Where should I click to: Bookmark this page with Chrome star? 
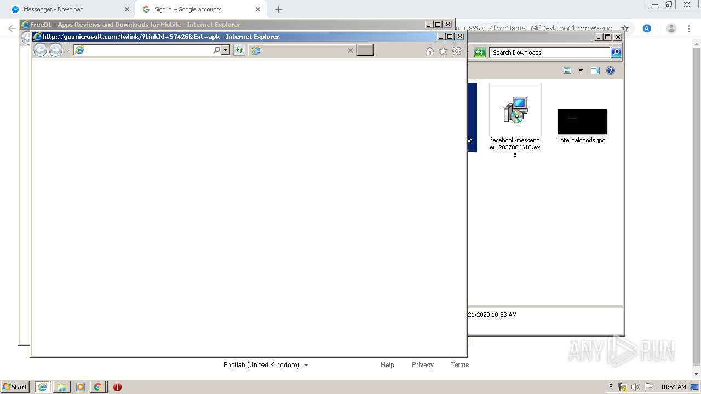625,28
